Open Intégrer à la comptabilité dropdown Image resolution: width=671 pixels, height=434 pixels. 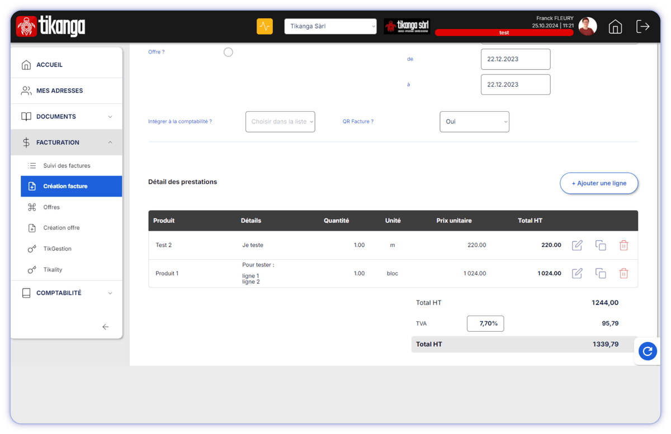pos(280,122)
